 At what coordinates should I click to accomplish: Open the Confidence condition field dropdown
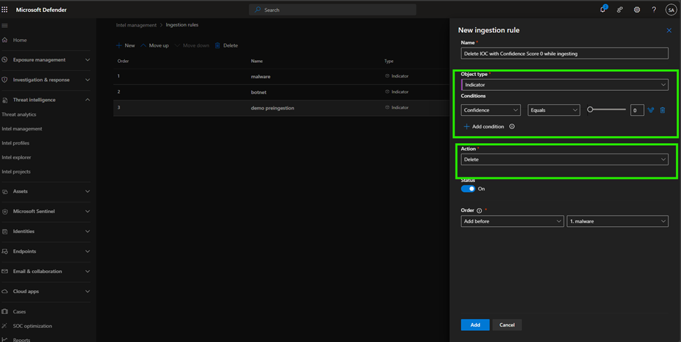pos(491,110)
